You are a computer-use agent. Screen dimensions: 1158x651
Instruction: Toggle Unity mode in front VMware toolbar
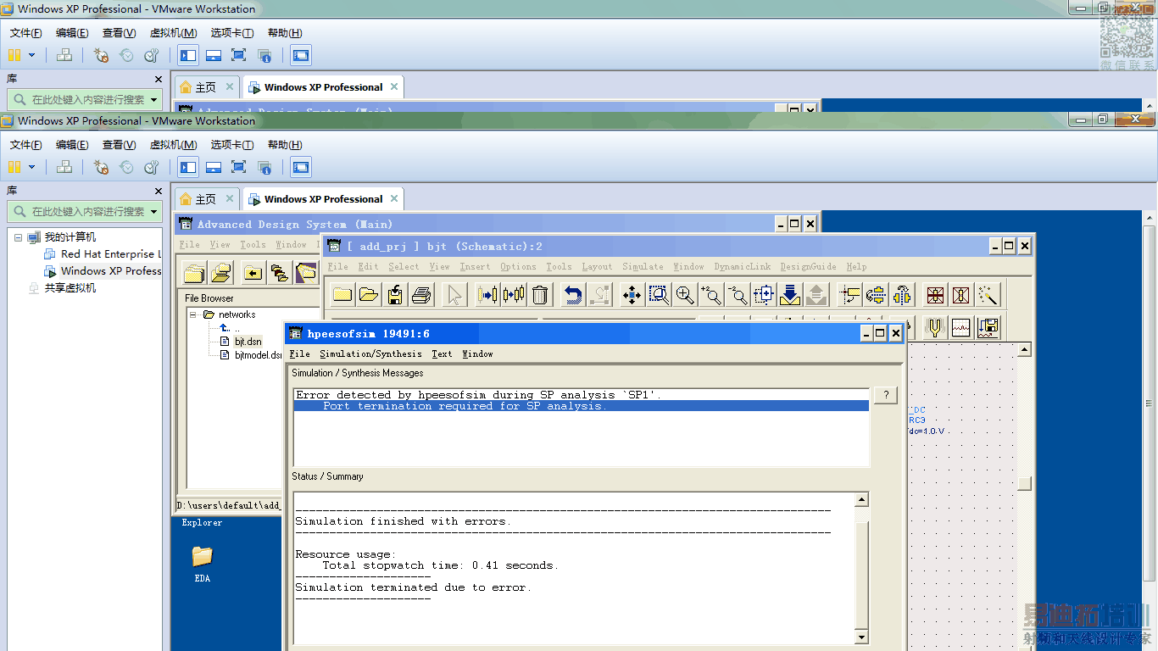pos(264,167)
